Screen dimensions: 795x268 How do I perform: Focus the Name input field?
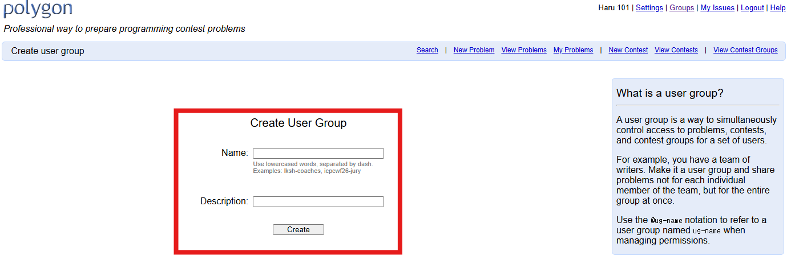(318, 153)
